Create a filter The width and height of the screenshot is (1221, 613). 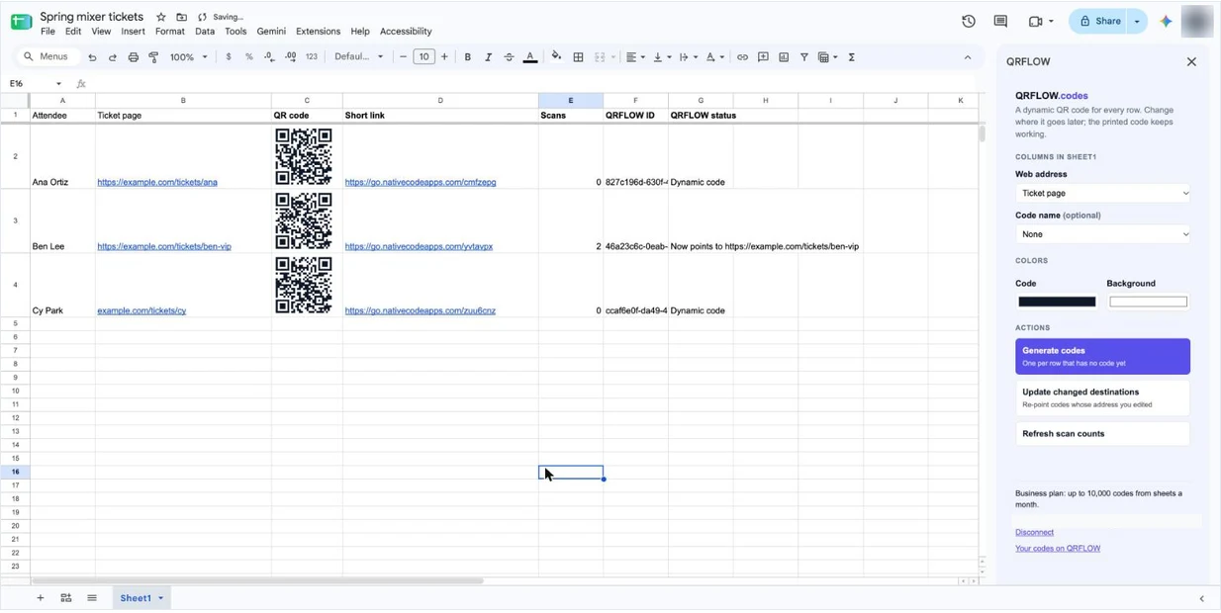coord(804,57)
